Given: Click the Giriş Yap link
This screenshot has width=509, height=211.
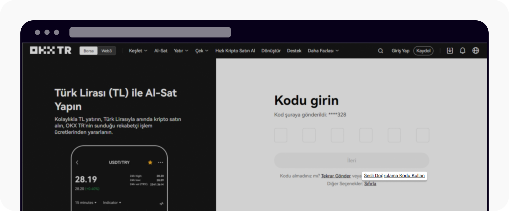Looking at the screenshot, I should pos(400,51).
